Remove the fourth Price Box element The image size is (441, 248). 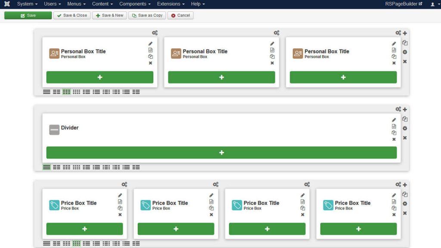coord(394,214)
